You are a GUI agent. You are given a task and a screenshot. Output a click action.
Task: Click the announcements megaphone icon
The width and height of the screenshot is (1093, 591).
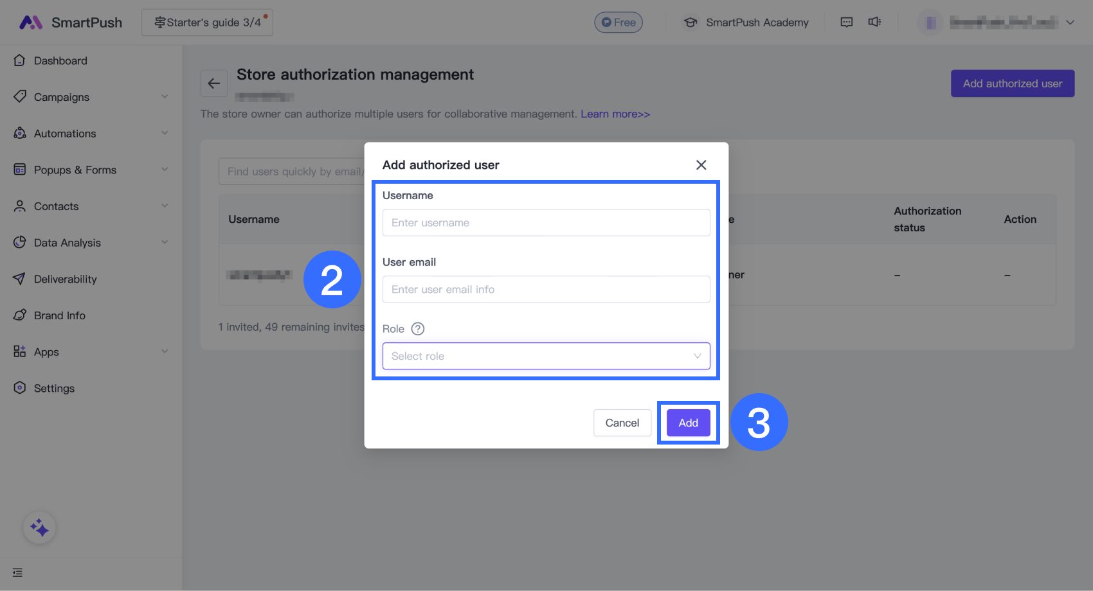[x=874, y=22]
